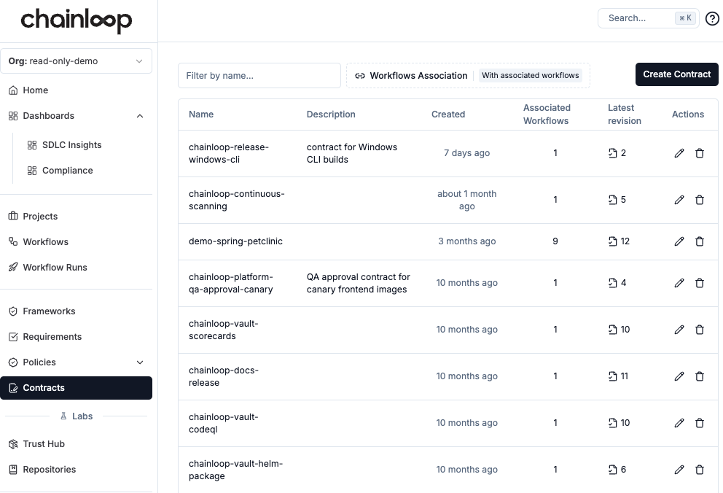Open the chainloop-docs-release contract name
This screenshot has height=493, width=723.
pos(223,376)
